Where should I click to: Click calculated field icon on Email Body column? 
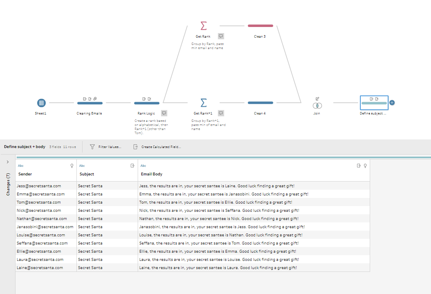pos(359,166)
